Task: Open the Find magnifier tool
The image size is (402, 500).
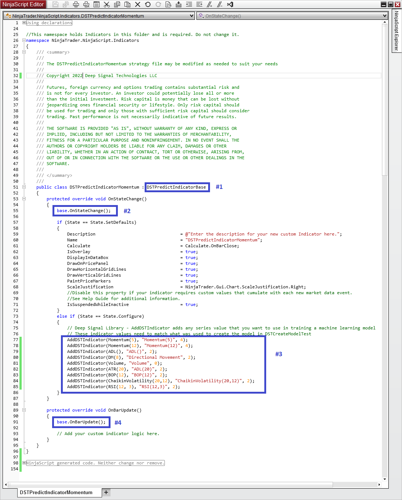Action: coord(169,4)
